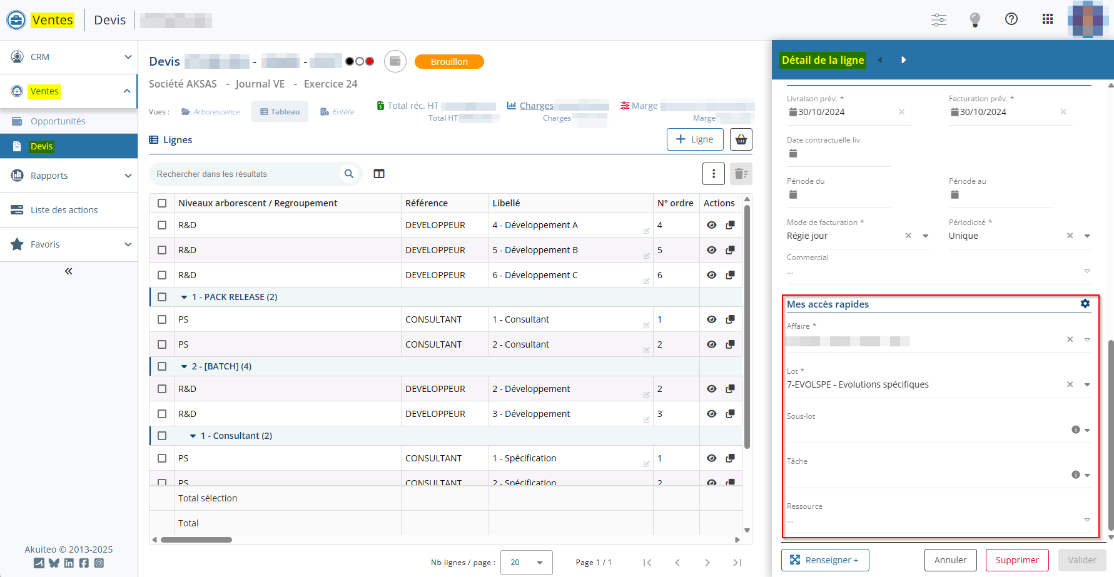The height and width of the screenshot is (577, 1114).
Task: Check the select-all checkbox in table header
Action: pos(162,203)
